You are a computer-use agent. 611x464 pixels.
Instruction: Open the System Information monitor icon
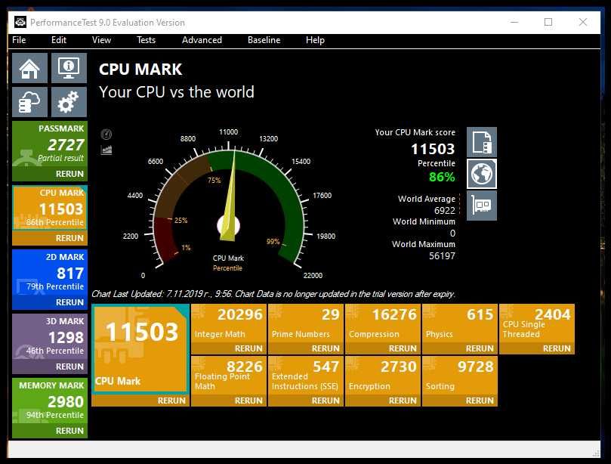coord(69,68)
